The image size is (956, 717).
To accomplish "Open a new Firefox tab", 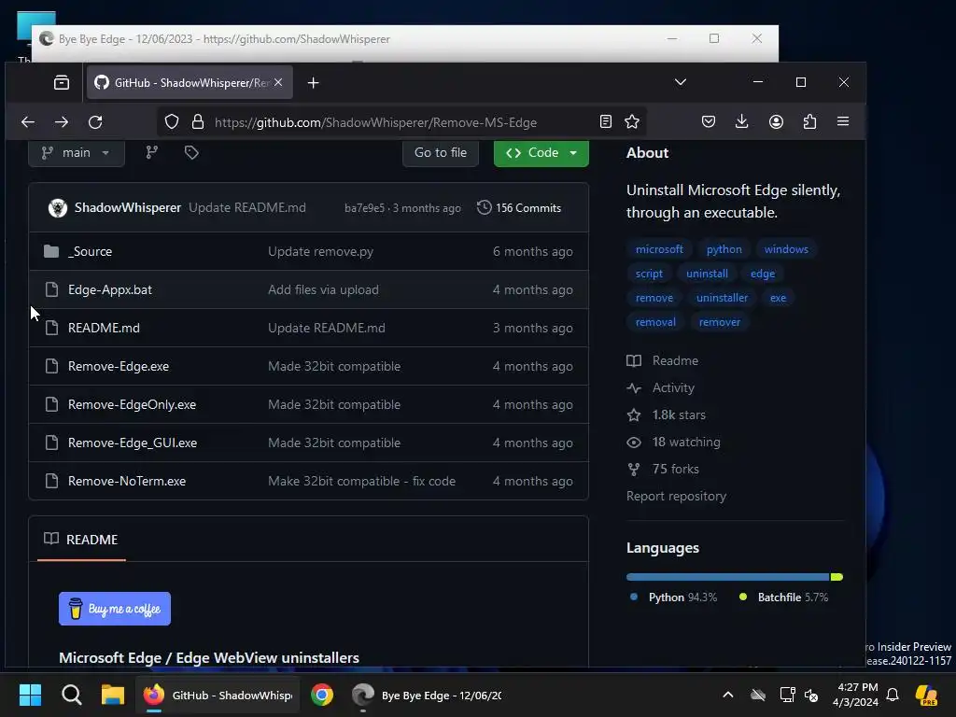I will point(313,82).
